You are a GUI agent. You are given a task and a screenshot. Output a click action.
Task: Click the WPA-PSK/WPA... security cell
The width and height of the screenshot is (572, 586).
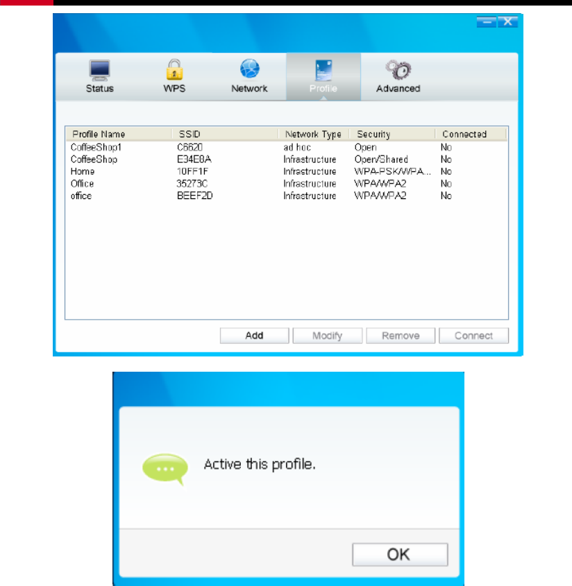tap(392, 171)
